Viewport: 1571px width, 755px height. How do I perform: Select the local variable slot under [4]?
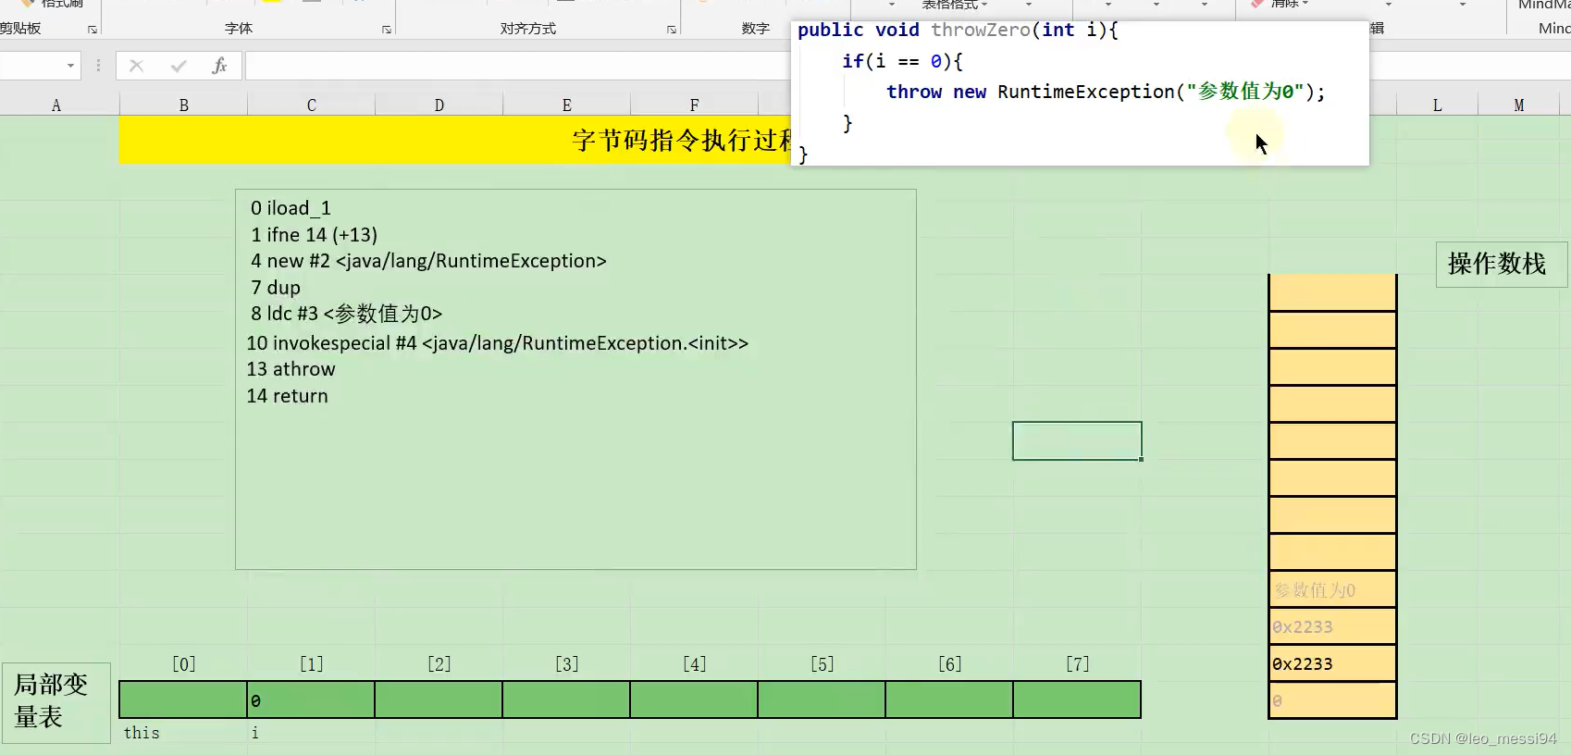(x=694, y=699)
